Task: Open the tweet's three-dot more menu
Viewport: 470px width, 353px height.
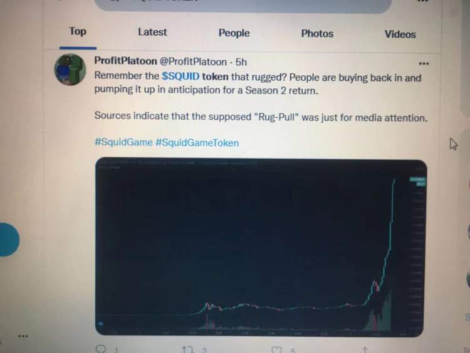Action: pyautogui.click(x=424, y=63)
